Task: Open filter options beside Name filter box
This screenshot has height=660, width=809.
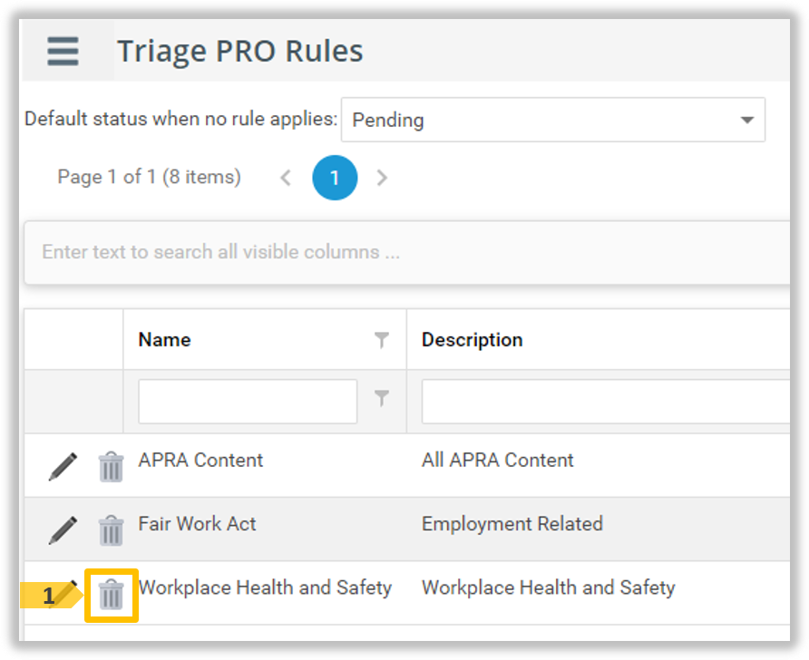Action: (382, 398)
